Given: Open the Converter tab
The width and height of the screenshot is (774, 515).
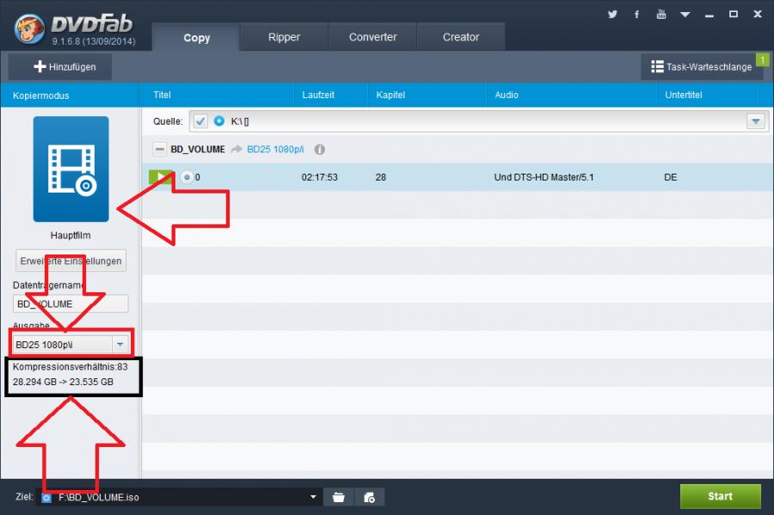Looking at the screenshot, I should (x=372, y=37).
